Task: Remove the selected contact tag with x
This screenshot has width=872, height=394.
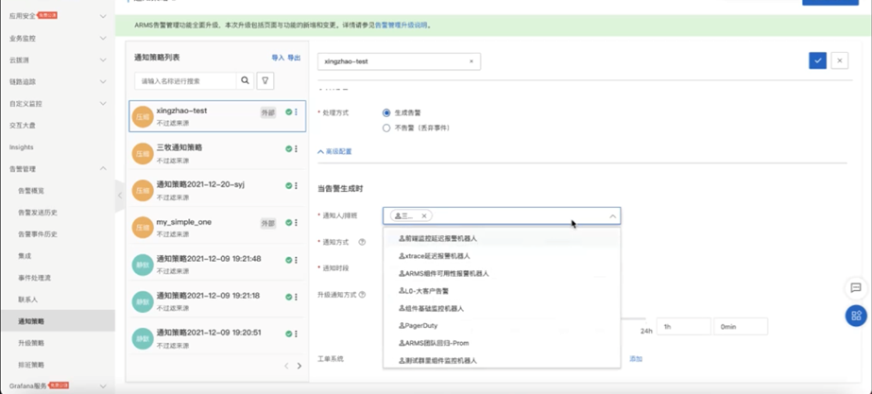Action: click(x=424, y=215)
